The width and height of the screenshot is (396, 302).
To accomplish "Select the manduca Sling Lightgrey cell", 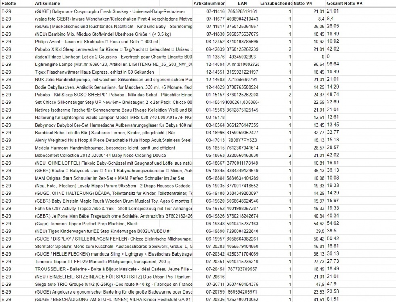I will click(x=114, y=254).
